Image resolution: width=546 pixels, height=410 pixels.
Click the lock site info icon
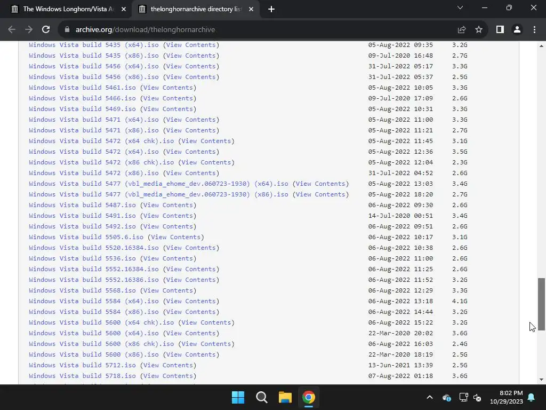point(67,30)
